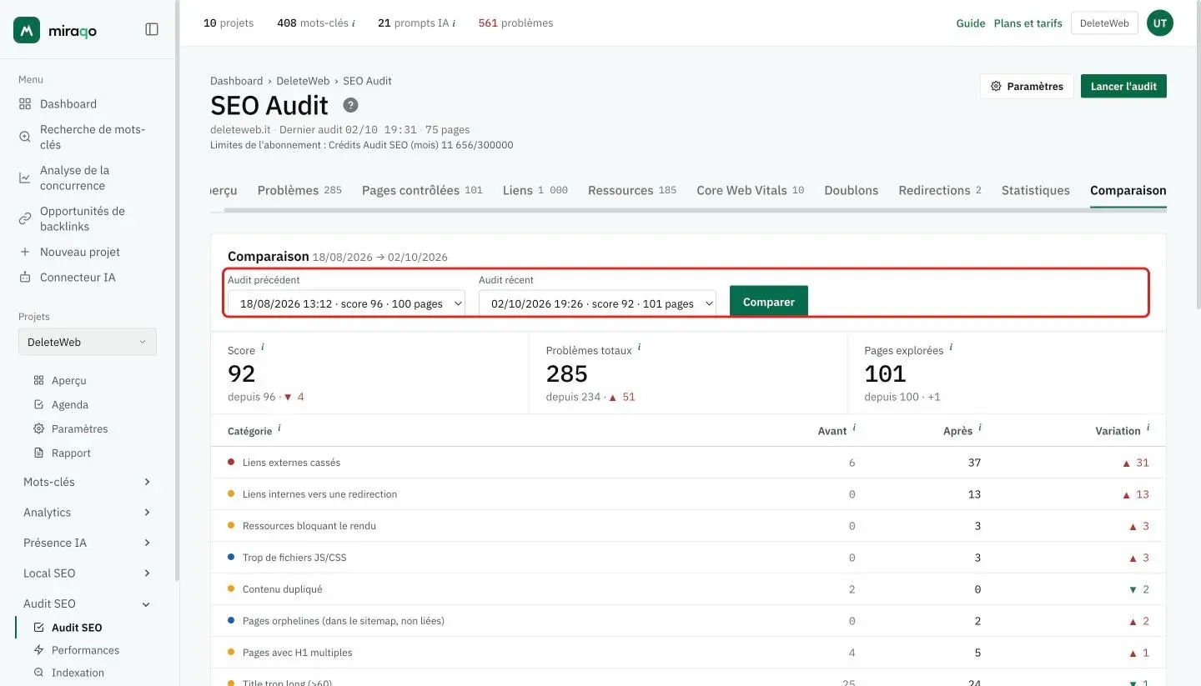The width and height of the screenshot is (1201, 686).
Task: Click the Rapport document icon
Action: click(38, 453)
